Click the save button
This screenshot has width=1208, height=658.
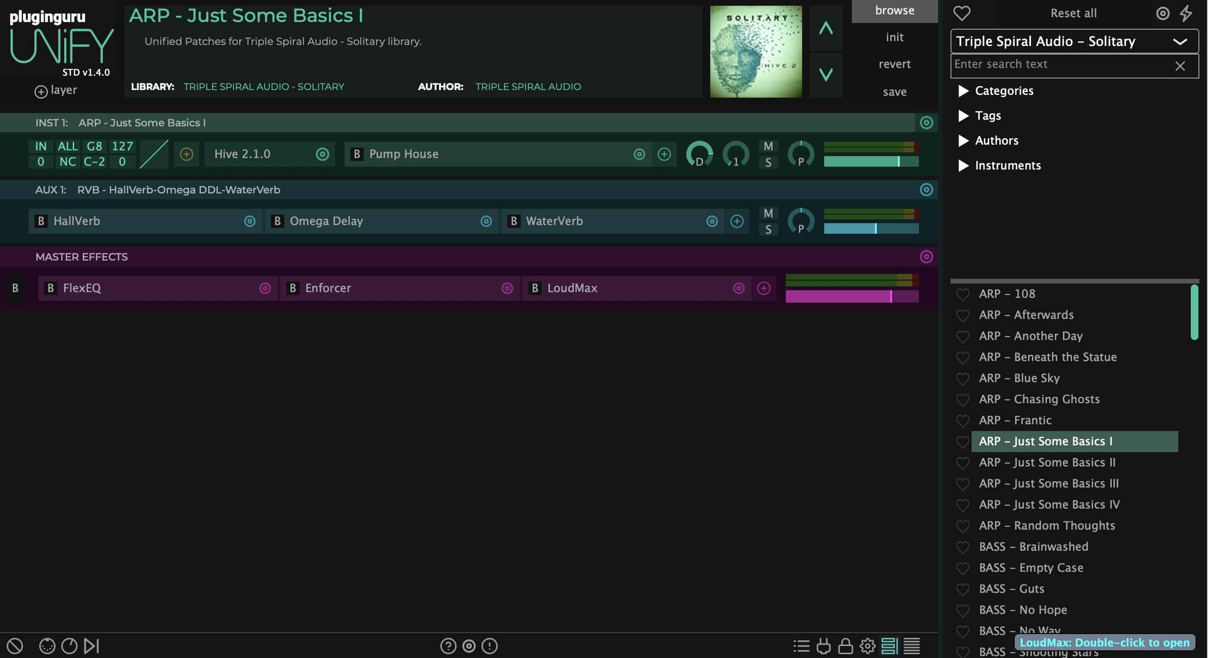pyautogui.click(x=895, y=92)
